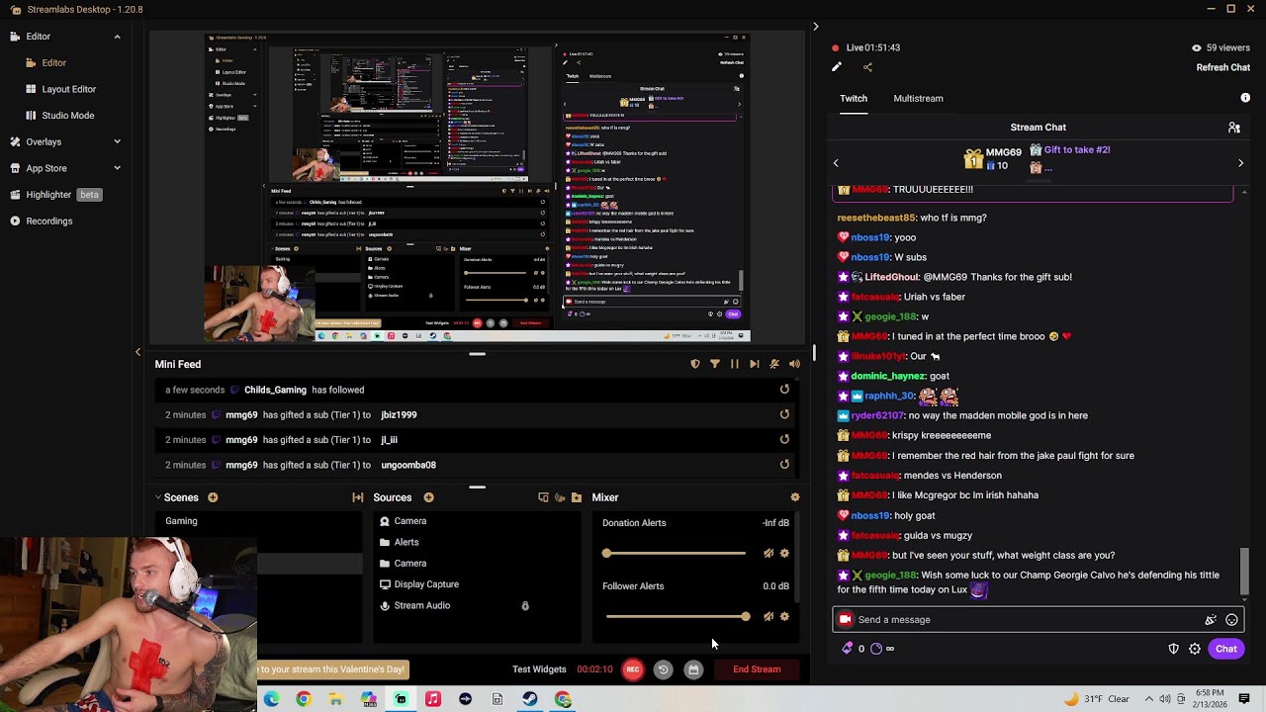Open Steam from the Windows taskbar
Viewport: 1266px width, 712px height.
[x=530, y=699]
